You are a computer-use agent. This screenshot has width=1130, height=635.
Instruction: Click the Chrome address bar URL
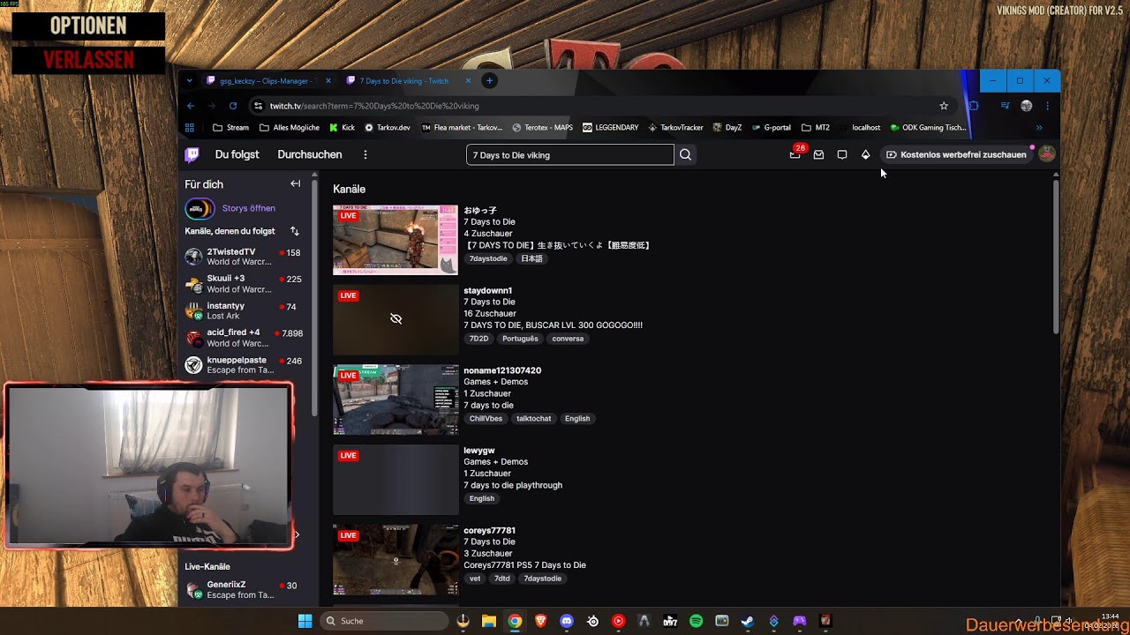point(374,106)
